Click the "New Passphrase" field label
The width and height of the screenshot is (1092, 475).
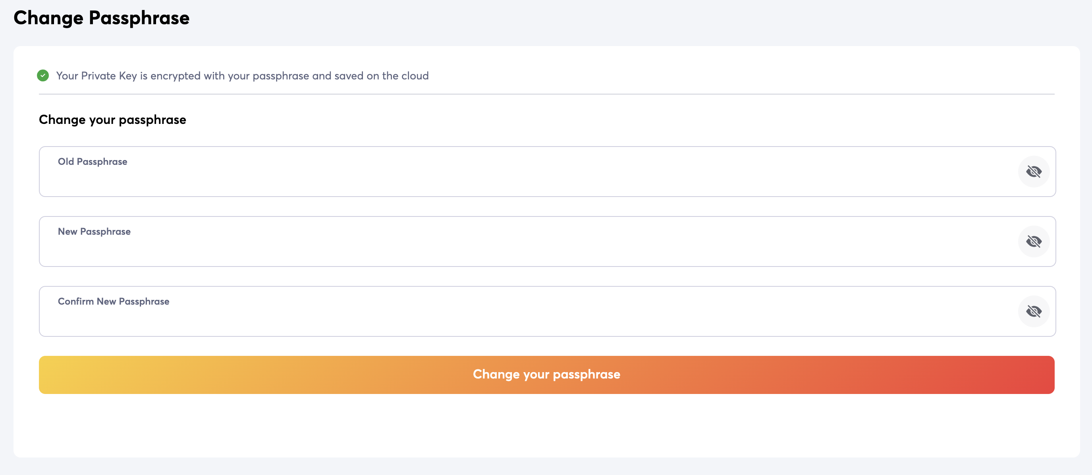[94, 232]
